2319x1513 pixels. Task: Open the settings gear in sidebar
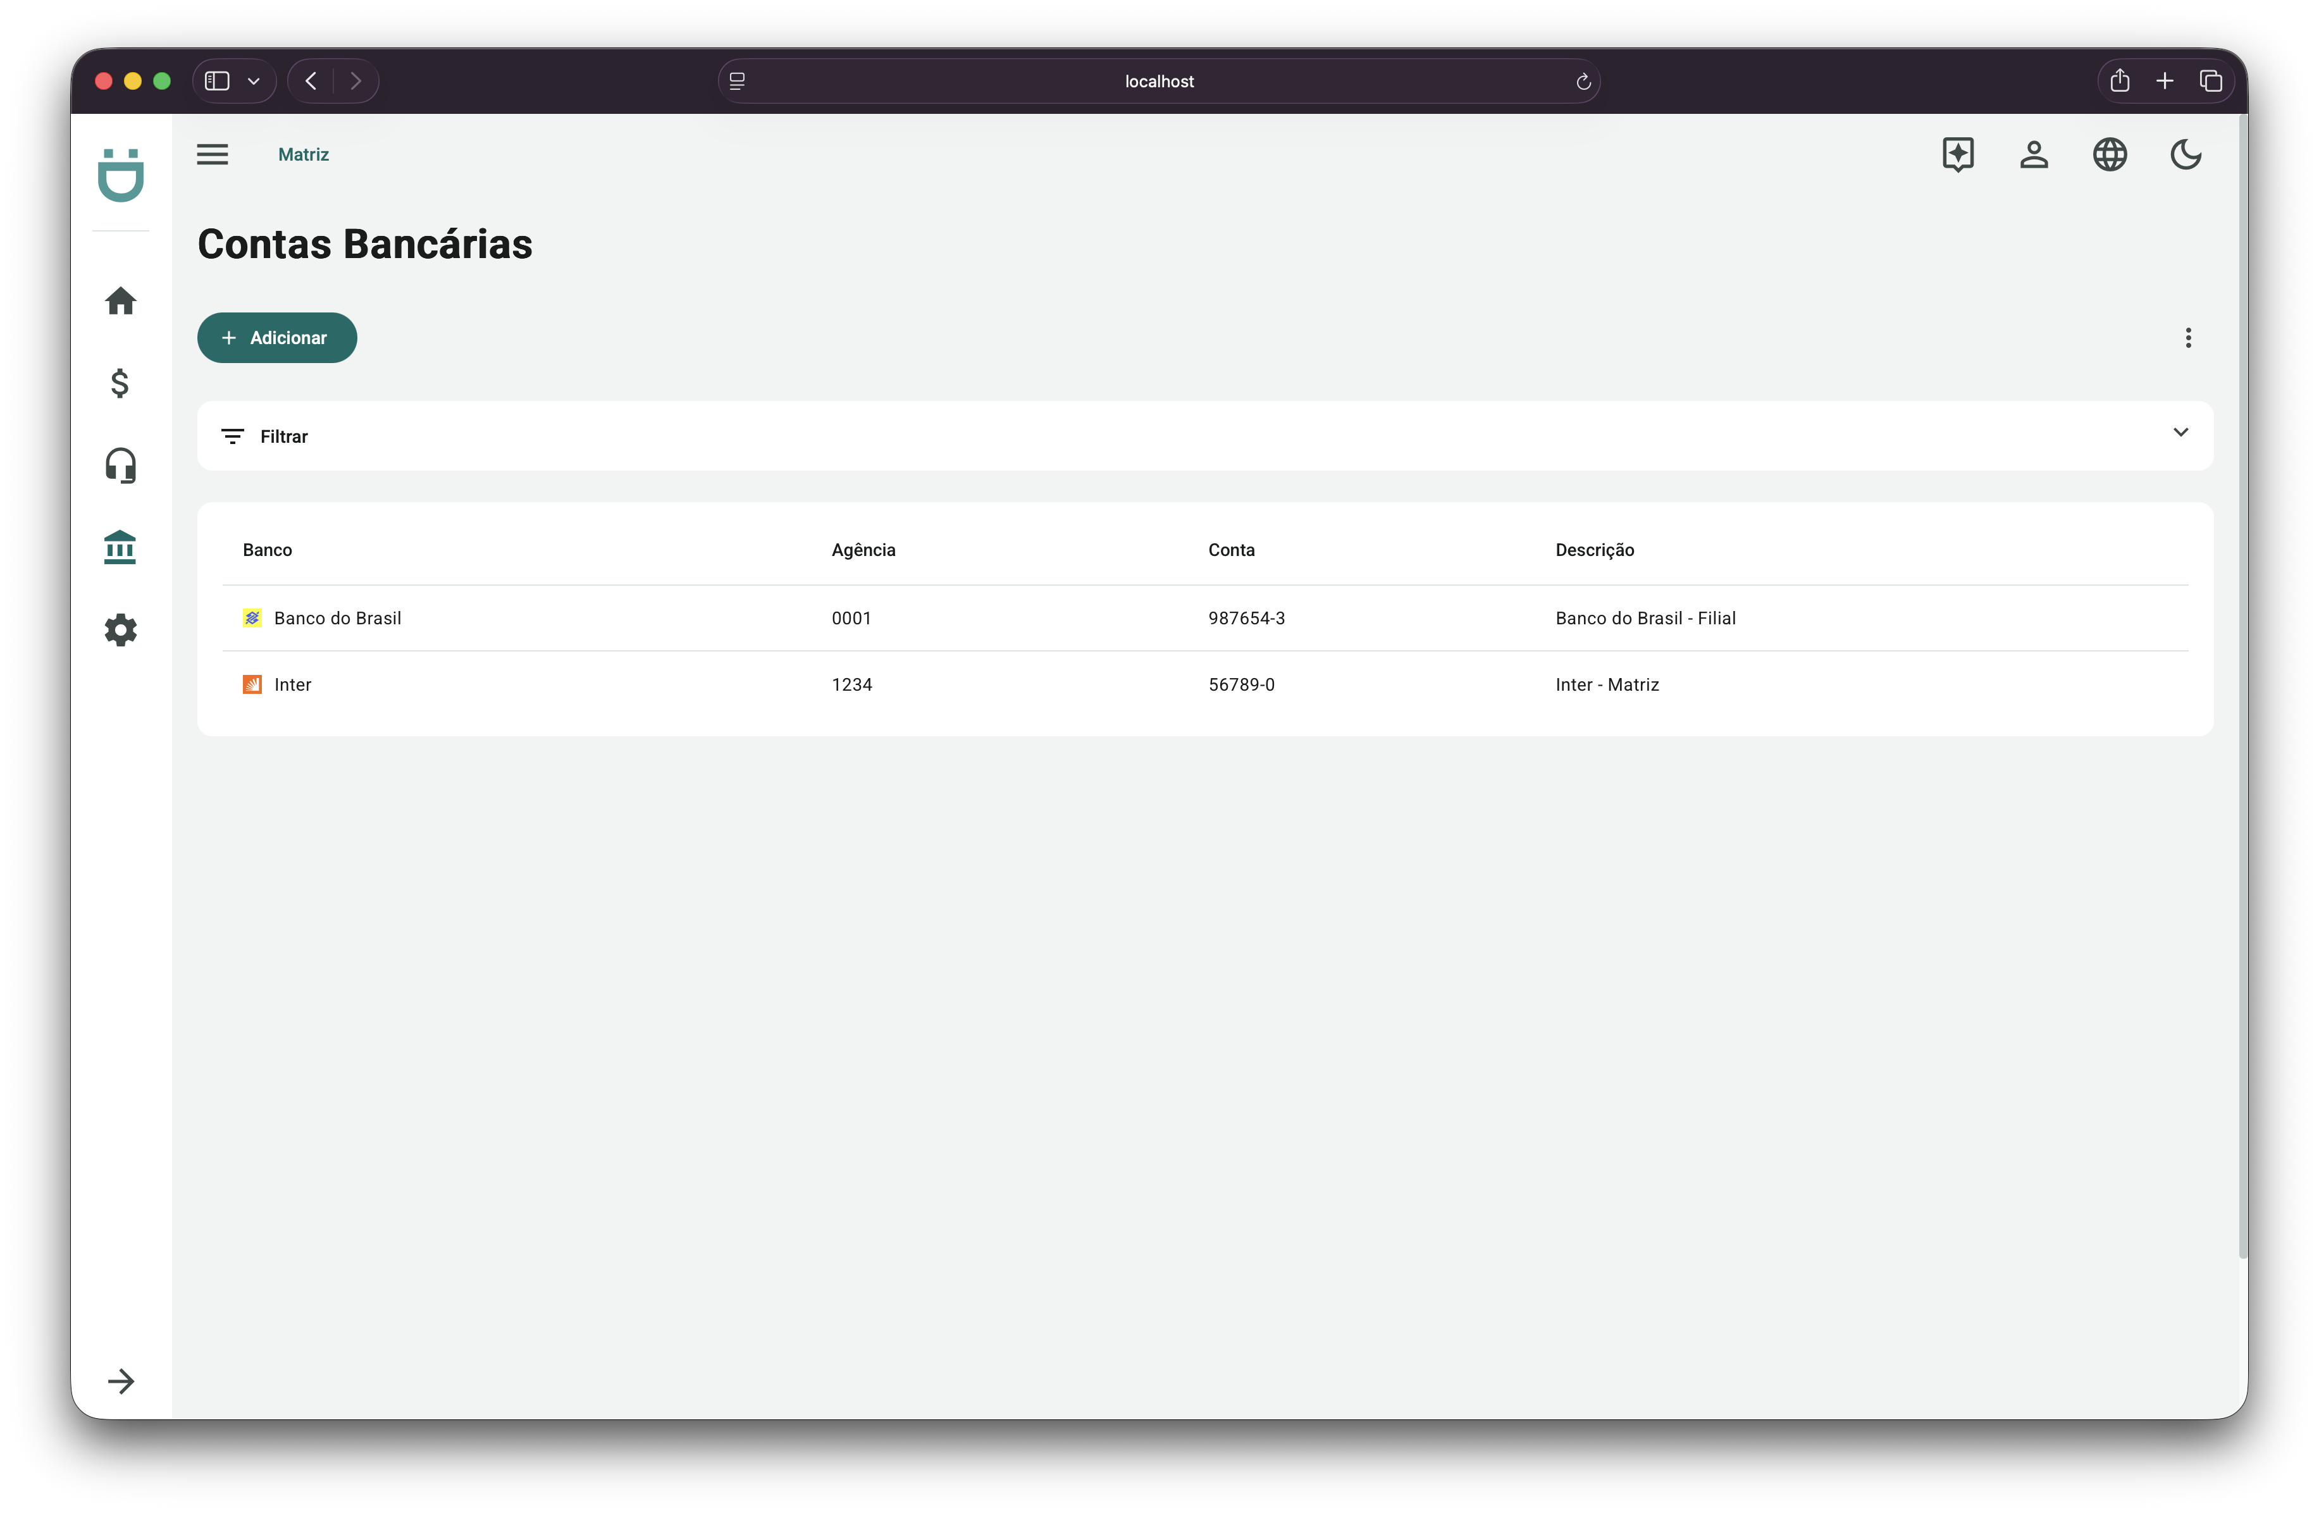(121, 631)
